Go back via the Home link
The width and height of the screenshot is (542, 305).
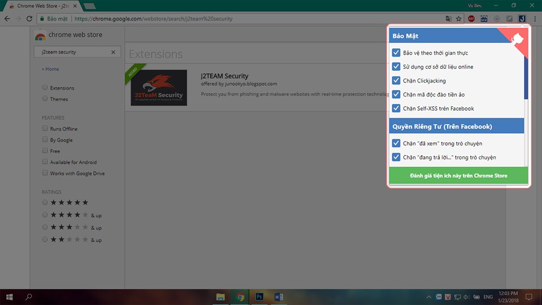coord(50,69)
